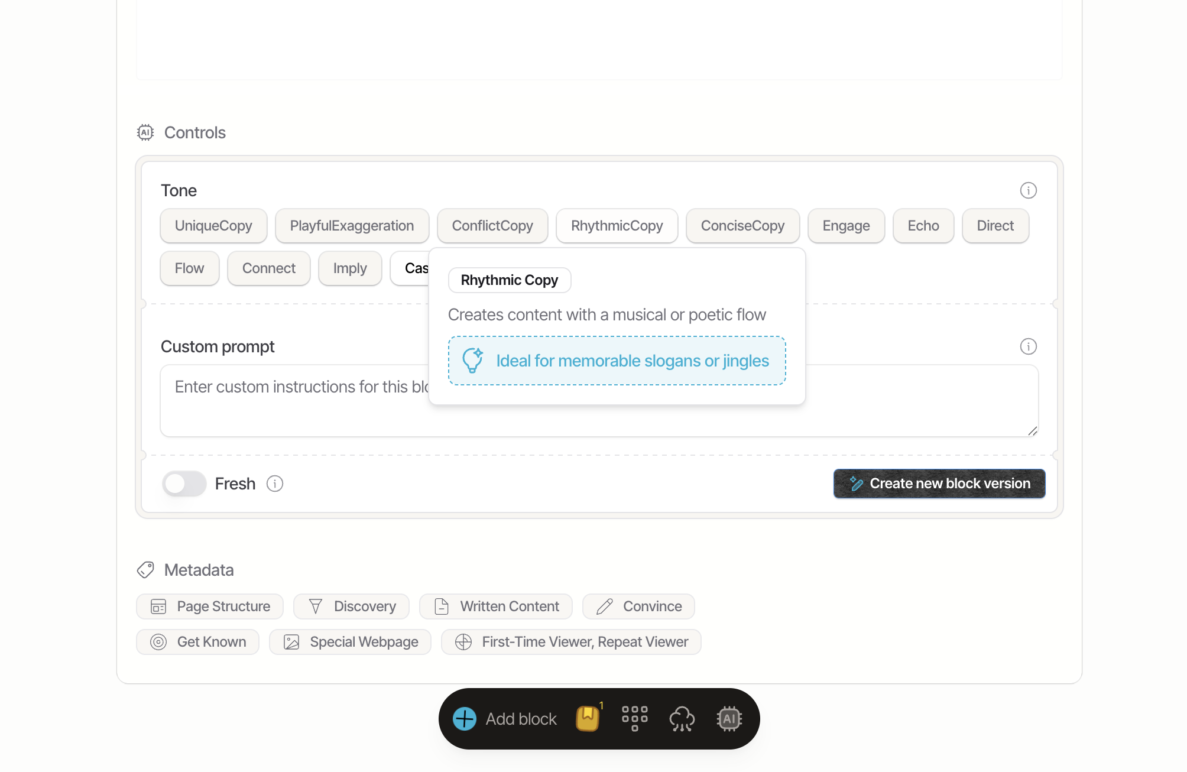Pick the RhythmicCopy tone chip

(617, 226)
